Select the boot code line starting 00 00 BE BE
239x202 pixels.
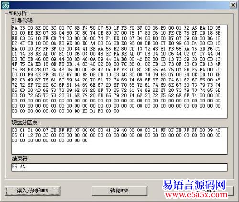click(116, 33)
